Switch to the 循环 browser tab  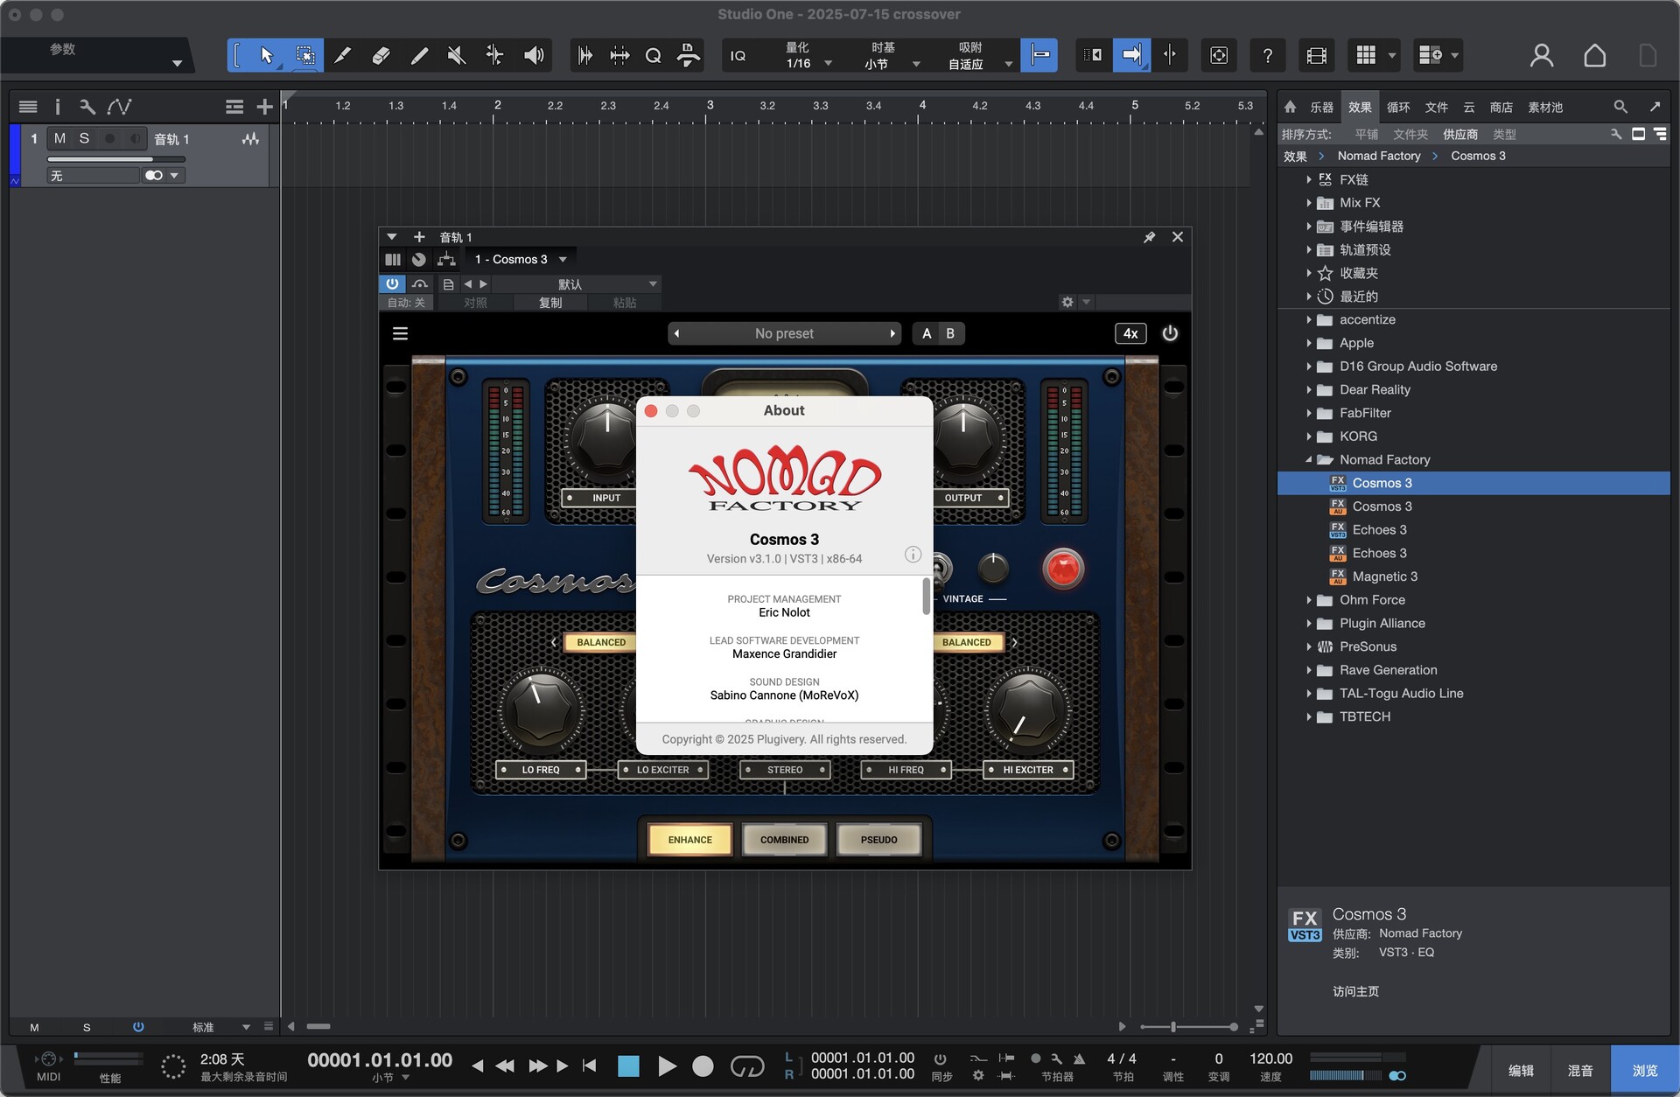coord(1398,107)
